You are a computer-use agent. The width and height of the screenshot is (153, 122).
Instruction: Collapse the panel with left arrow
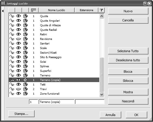[3, 11]
